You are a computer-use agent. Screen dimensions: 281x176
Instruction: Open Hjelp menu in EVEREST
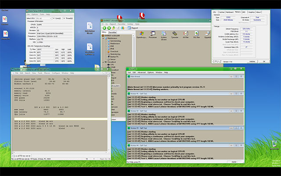pyautogui.click(x=137, y=24)
